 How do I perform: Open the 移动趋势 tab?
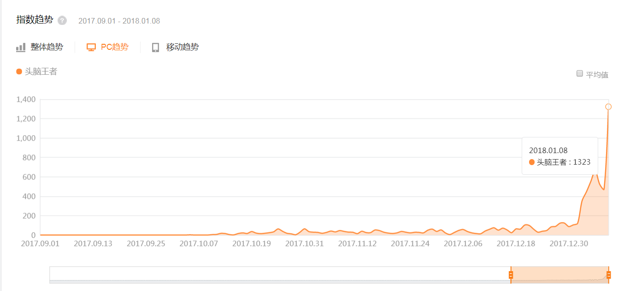point(182,47)
